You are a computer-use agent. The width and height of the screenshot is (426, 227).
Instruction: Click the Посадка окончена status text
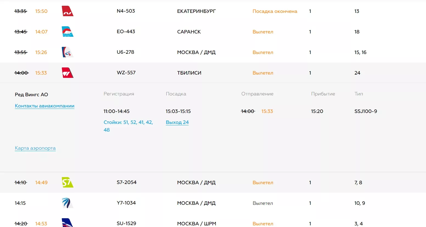(275, 11)
